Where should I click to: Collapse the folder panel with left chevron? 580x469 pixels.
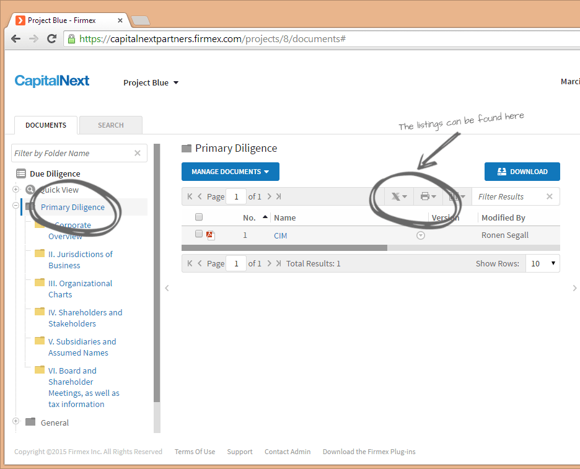pyautogui.click(x=167, y=288)
